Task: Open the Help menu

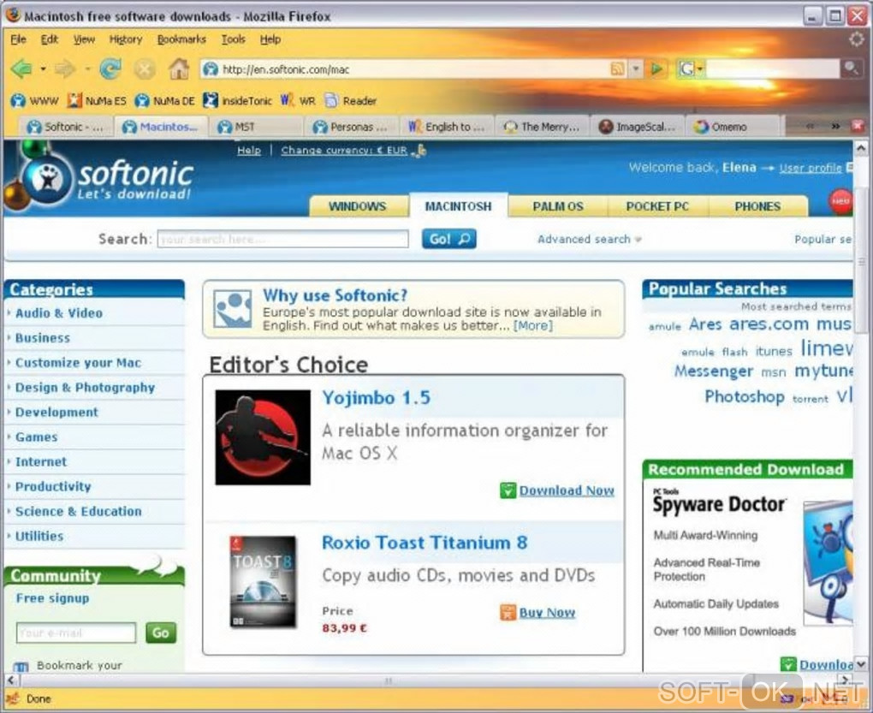Action: (270, 39)
